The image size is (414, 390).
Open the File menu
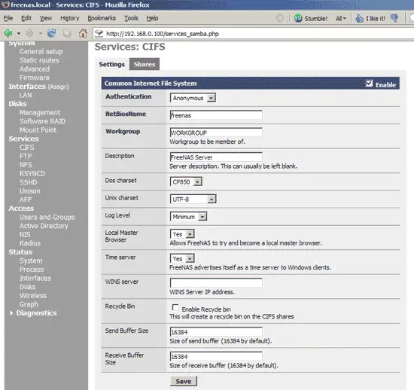point(8,18)
